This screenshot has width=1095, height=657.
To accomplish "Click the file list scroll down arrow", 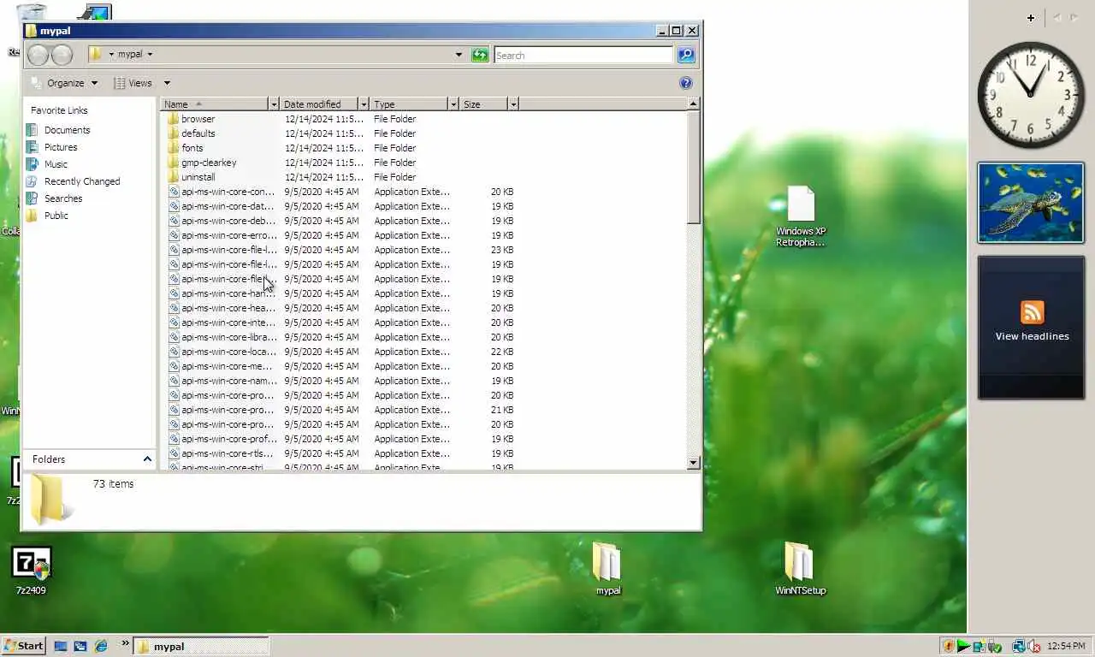I will pos(694,463).
